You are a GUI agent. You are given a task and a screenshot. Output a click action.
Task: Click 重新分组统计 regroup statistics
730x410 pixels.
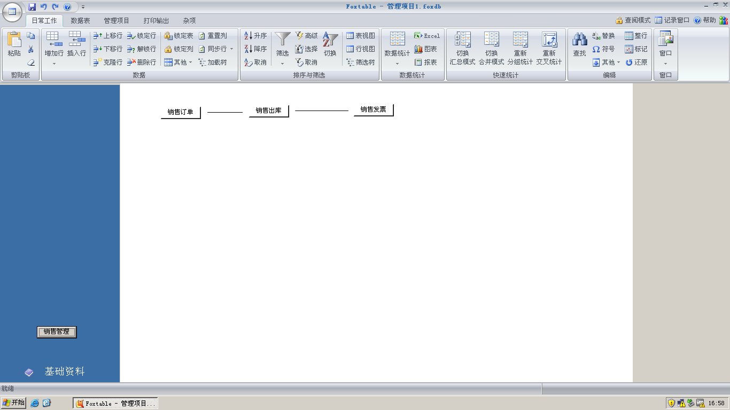click(x=520, y=49)
